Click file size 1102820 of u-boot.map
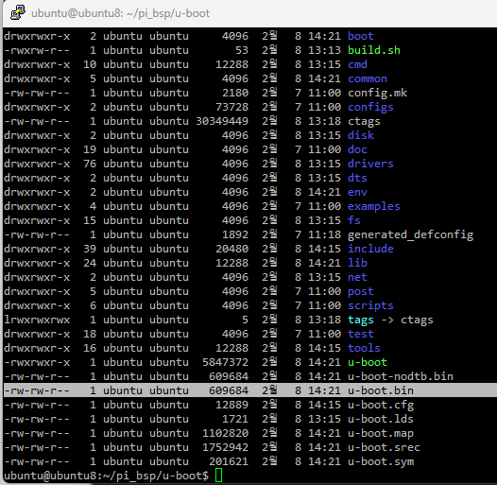 tap(226, 433)
